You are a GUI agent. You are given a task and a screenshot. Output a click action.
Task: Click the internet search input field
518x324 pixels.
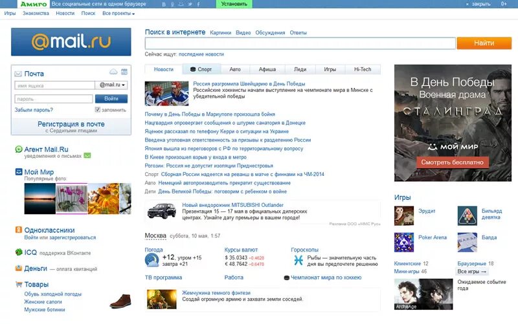pos(300,43)
